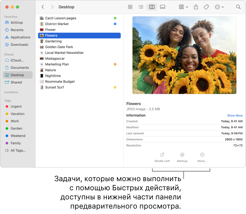Select the District Market file
This screenshot has height=214, width=246.
[79, 24]
